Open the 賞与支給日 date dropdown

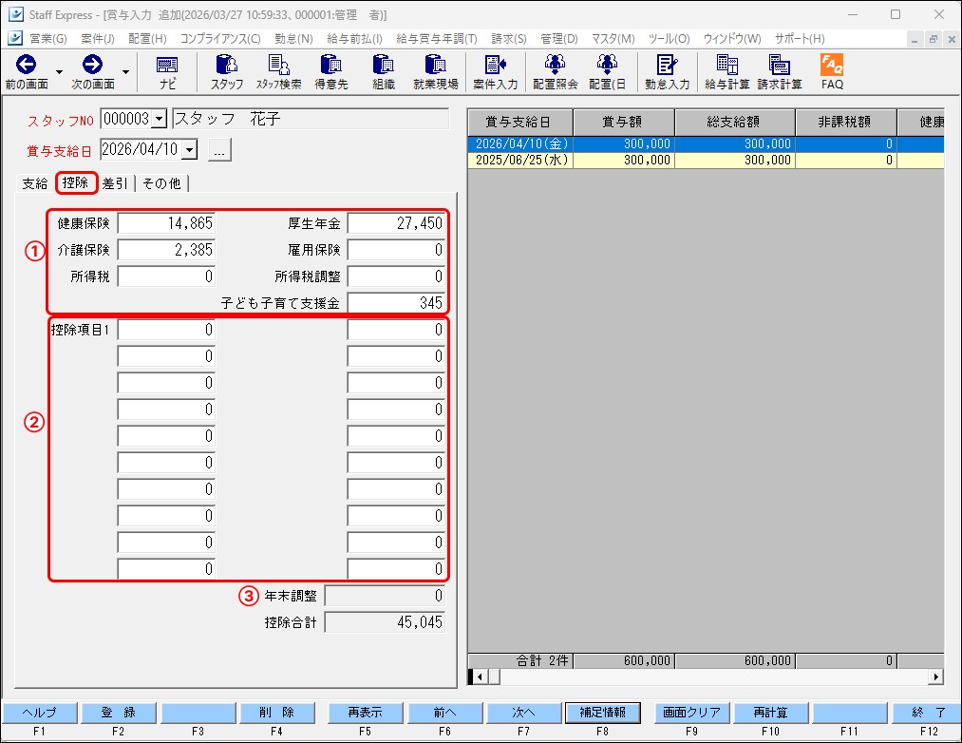[x=190, y=149]
